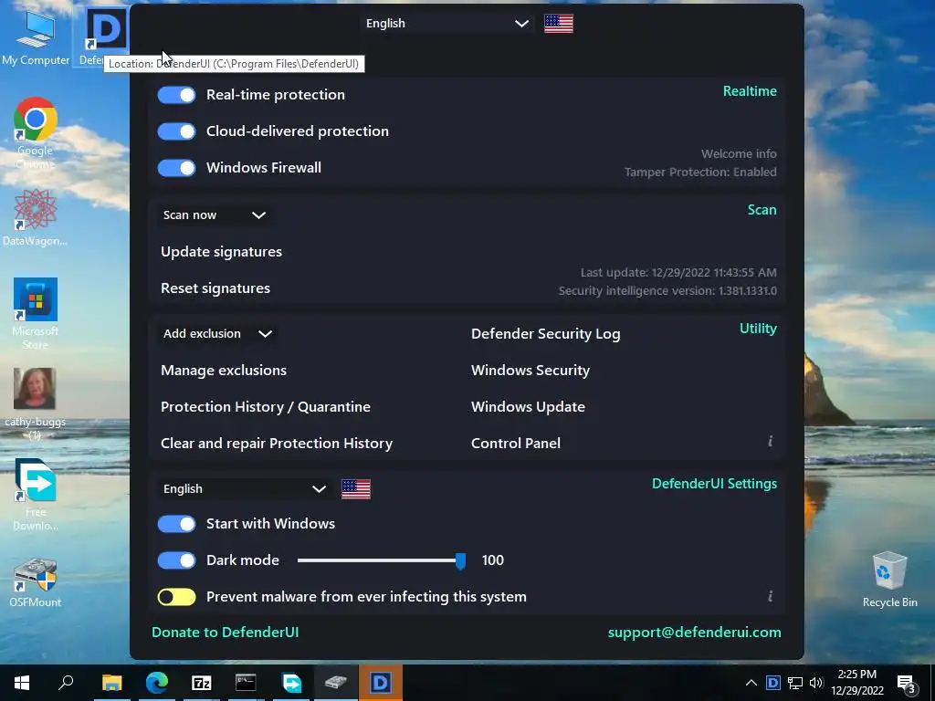Open Windows Update
This screenshot has height=701, width=935.
point(528,406)
